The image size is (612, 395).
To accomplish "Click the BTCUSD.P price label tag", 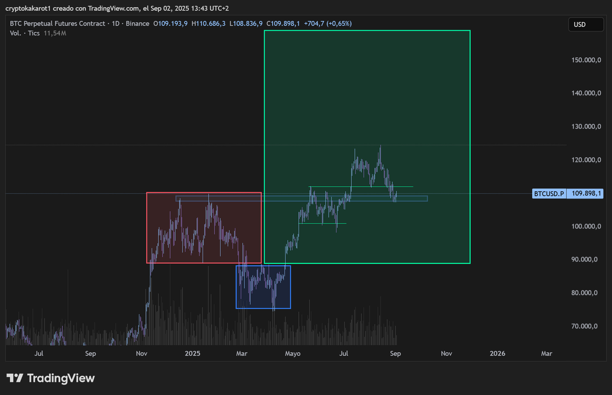I will 549,193.
